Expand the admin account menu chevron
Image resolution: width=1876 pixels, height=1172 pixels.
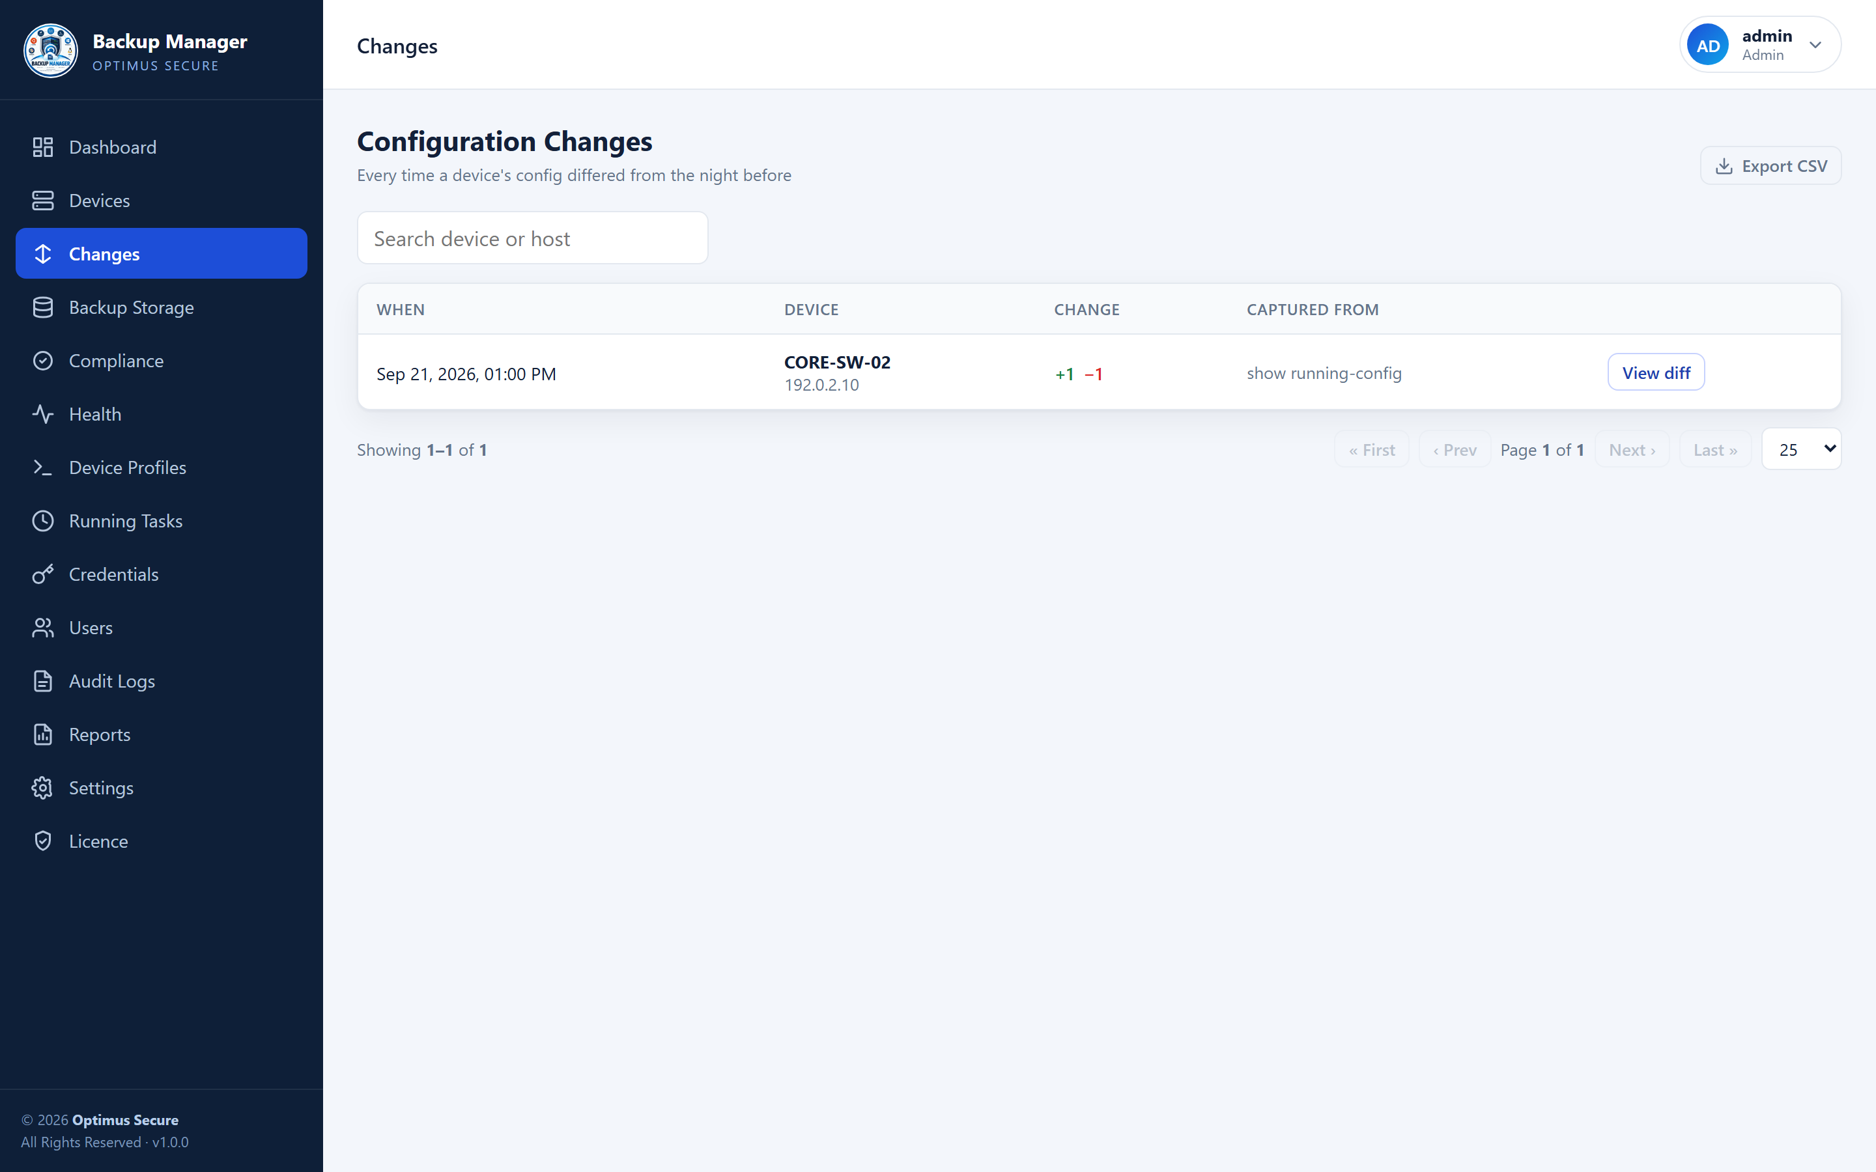click(x=1815, y=45)
